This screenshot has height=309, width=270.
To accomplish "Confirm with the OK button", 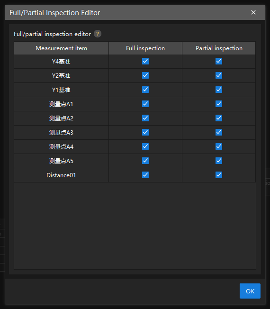I will (250, 291).
